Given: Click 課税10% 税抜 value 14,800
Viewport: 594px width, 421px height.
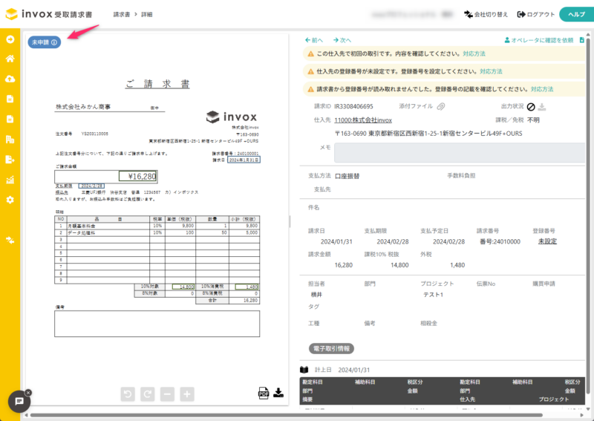Looking at the screenshot, I should coord(399,265).
